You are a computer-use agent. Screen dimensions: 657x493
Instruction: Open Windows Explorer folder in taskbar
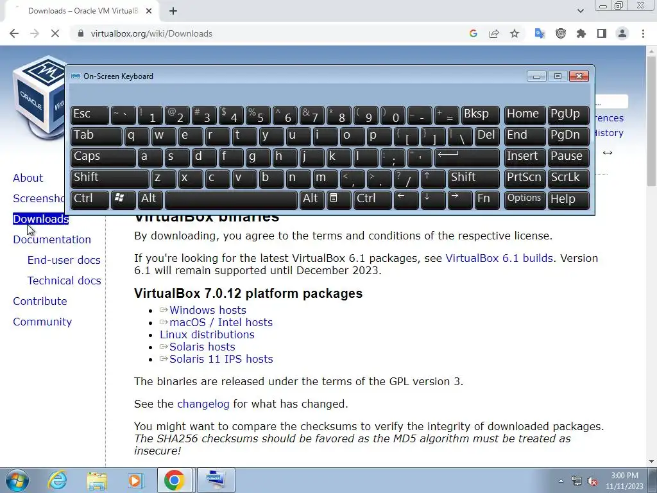click(x=97, y=480)
